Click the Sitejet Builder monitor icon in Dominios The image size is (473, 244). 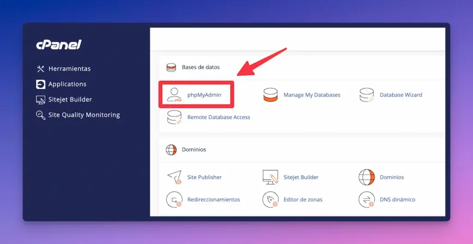(270, 177)
